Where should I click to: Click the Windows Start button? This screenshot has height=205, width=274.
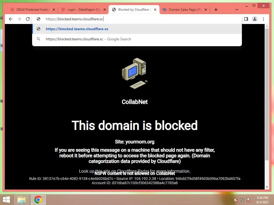6,200
